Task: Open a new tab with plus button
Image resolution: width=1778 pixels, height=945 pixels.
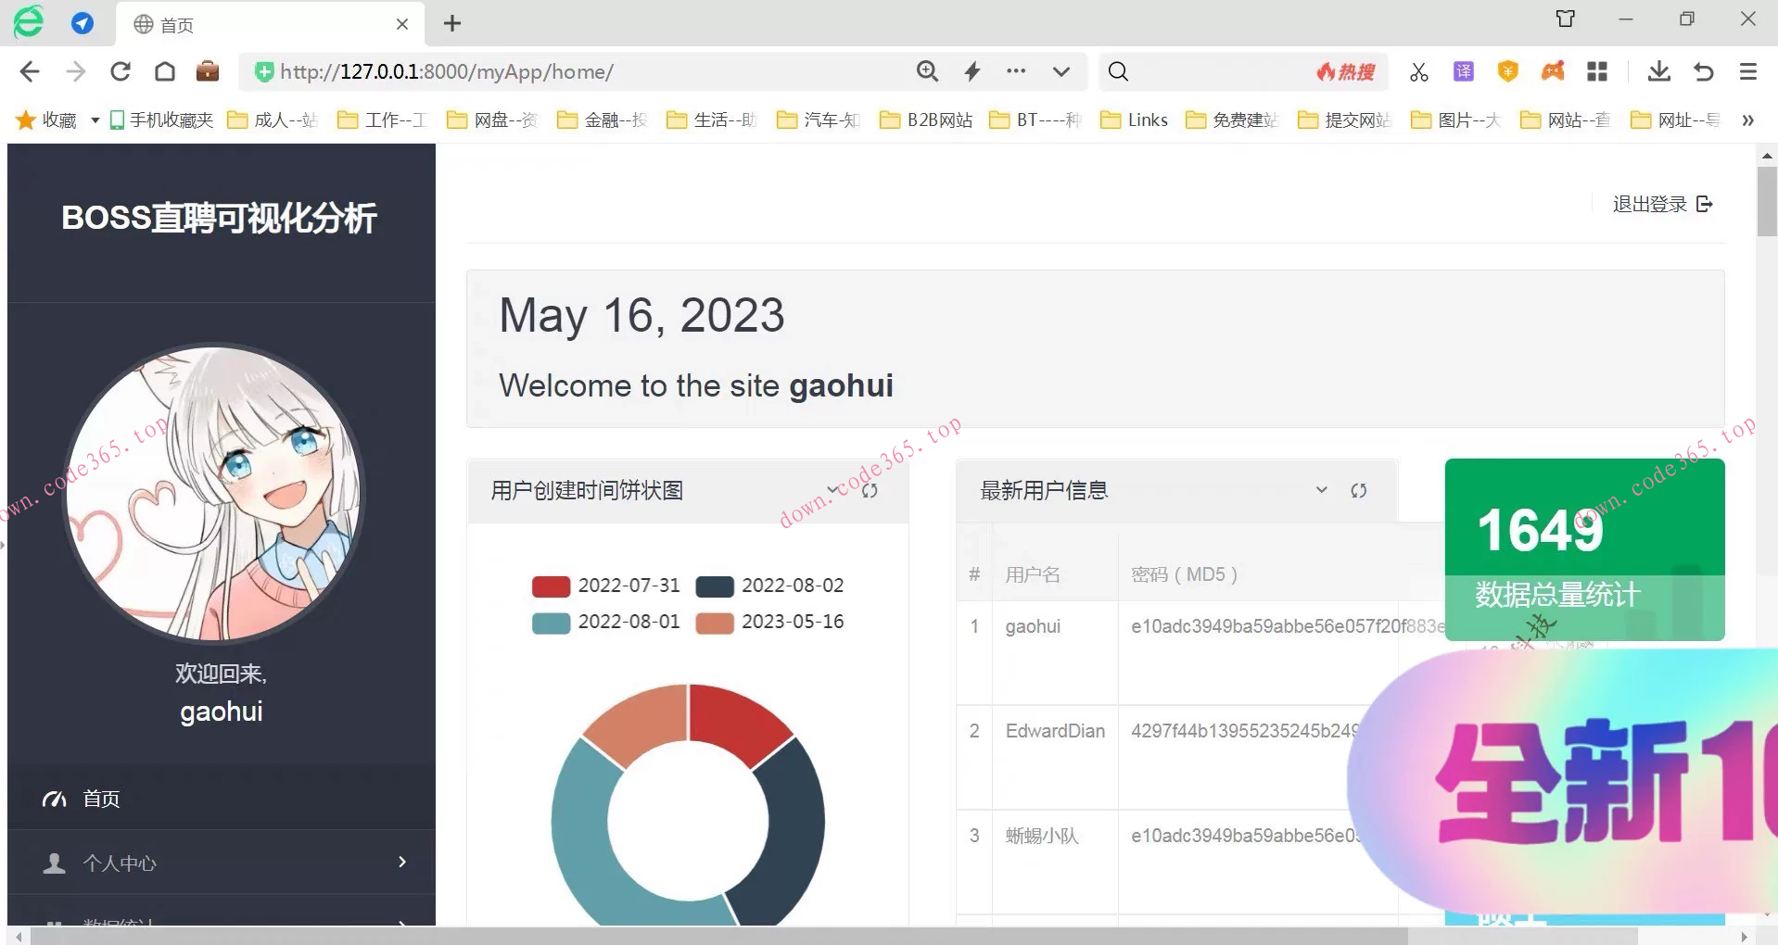Action: (452, 23)
